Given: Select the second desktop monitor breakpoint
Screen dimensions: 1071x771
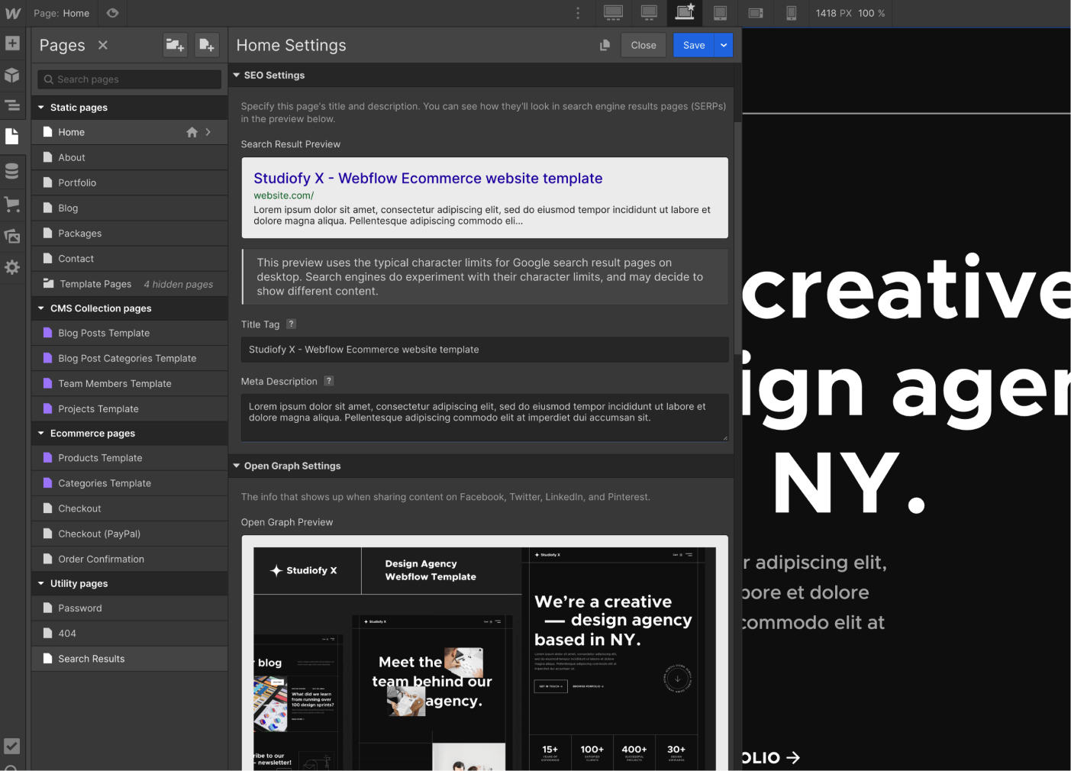Looking at the screenshot, I should pyautogui.click(x=649, y=13).
